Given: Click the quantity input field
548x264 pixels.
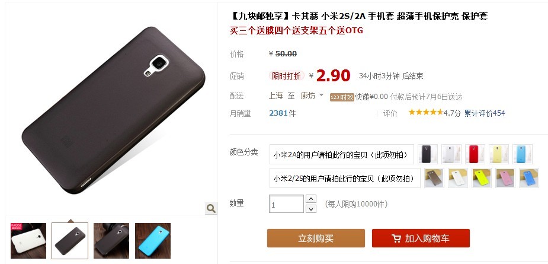Looking at the screenshot, I should [286, 203].
